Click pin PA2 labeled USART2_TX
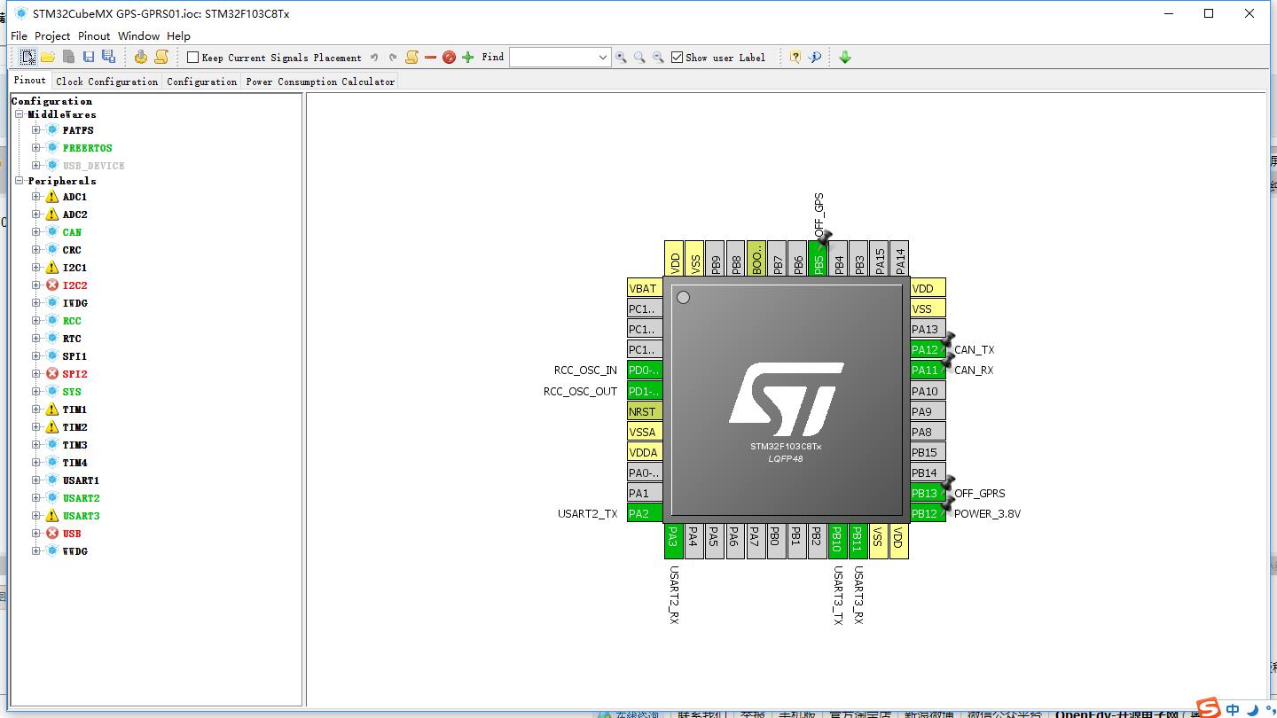The image size is (1277, 718). coord(645,514)
